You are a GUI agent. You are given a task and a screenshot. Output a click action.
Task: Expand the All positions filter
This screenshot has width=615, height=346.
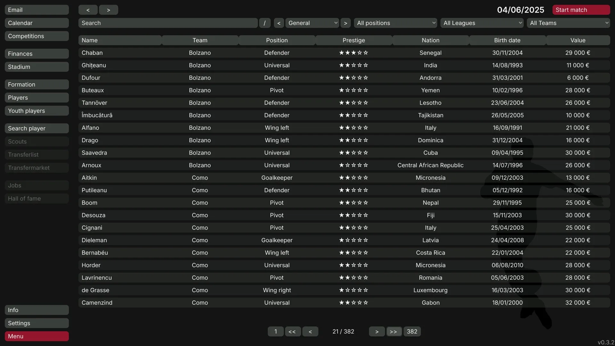[395, 23]
